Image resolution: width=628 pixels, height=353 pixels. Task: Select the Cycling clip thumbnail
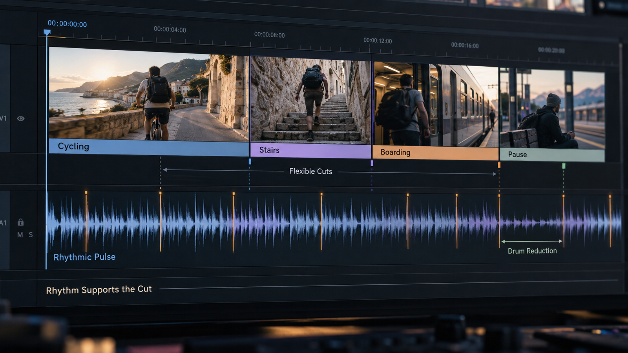tap(149, 94)
